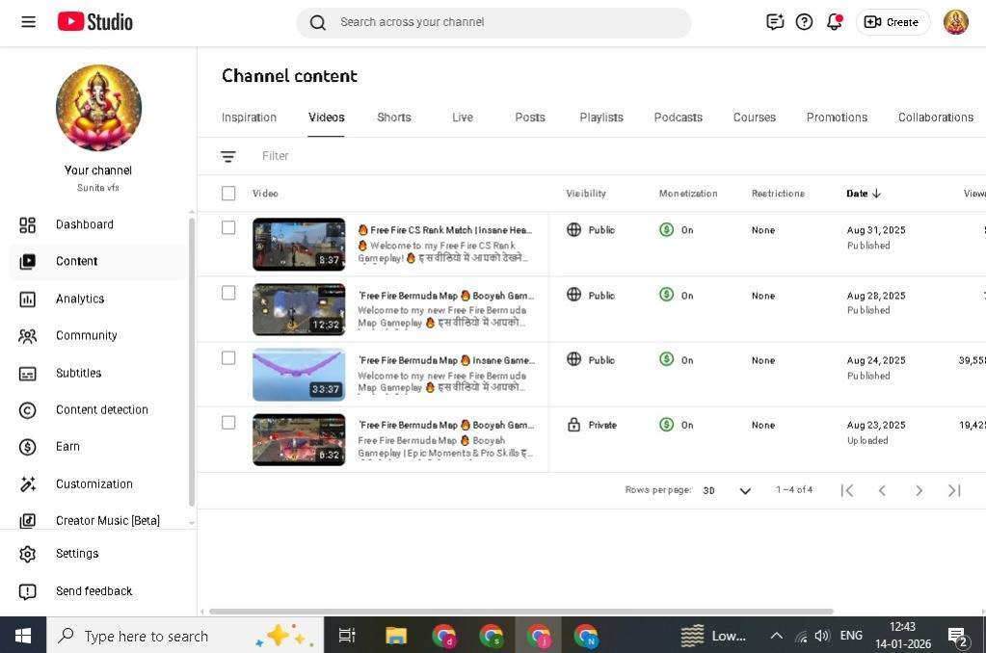Switch to the Shorts tab
Screen dimensions: 986x653
click(x=393, y=118)
